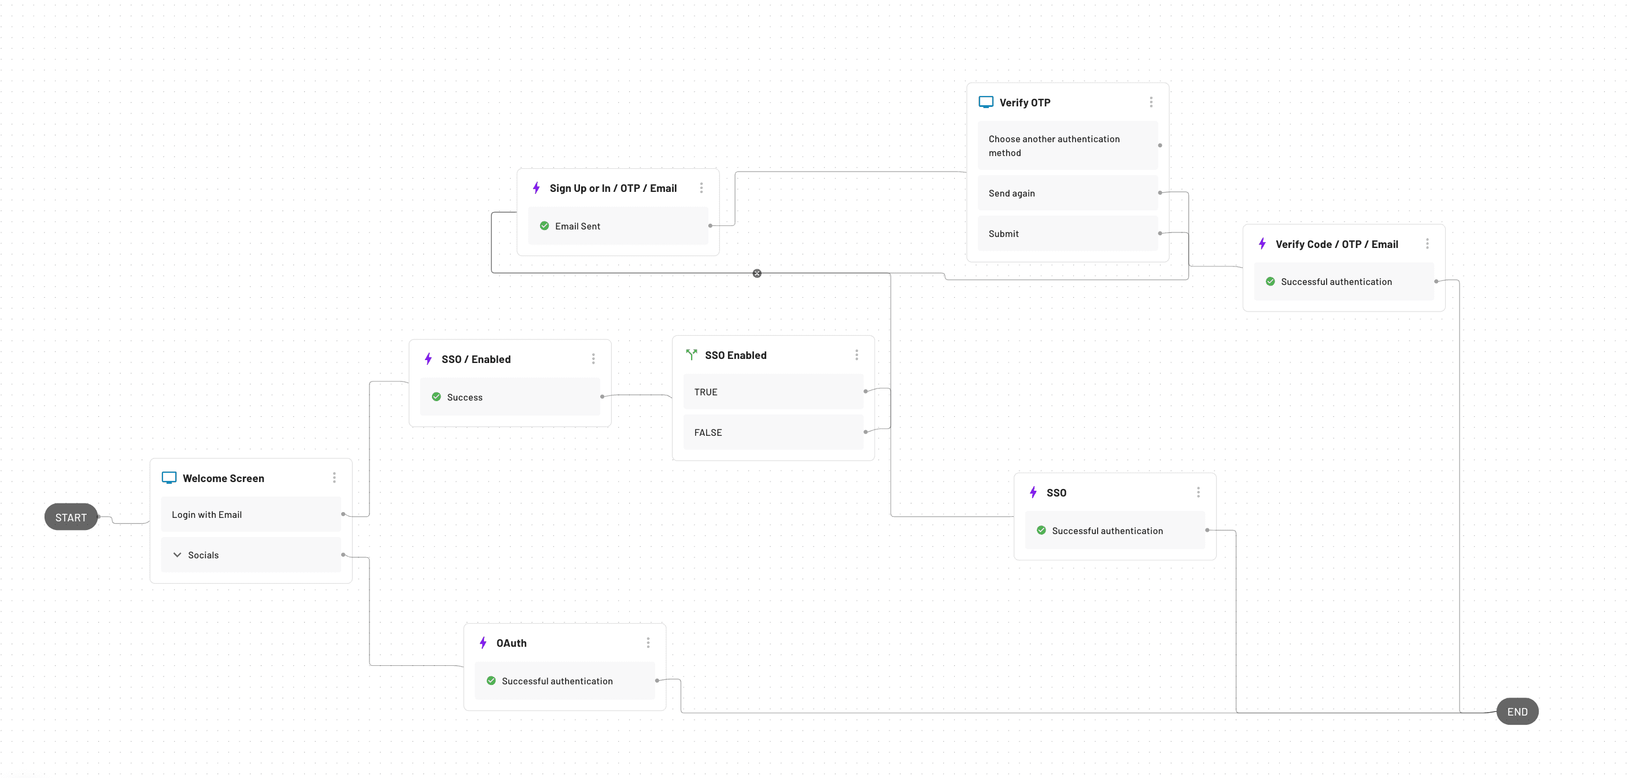Select the Send again row
Screen dimensions: 1633x778
pyautogui.click(x=1067, y=193)
